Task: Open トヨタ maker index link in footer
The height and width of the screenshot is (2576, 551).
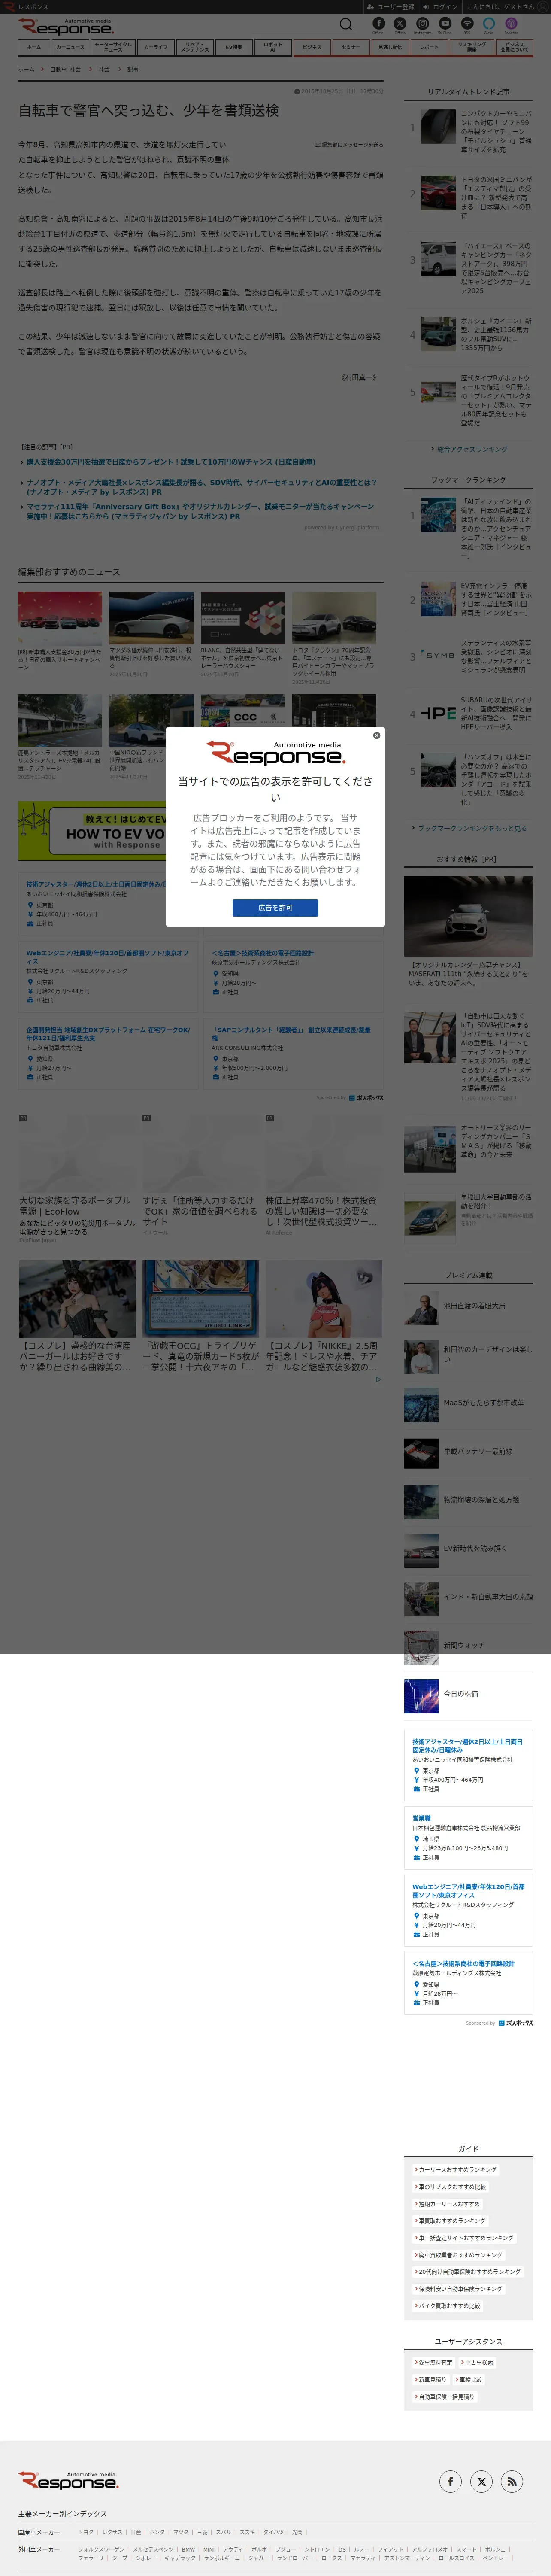Action: [86, 2532]
